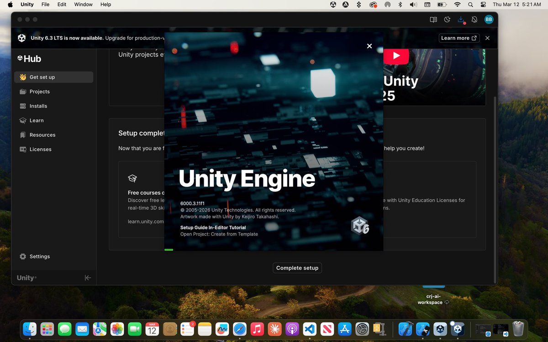This screenshot has width=548, height=342.
Task: Click the Unity 6 cube logo on splash
Action: (x=360, y=226)
